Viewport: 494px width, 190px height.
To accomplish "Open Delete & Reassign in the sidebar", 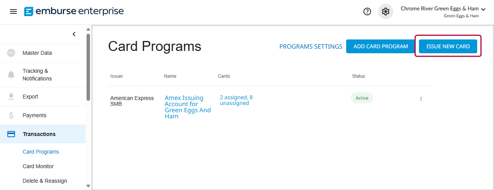I will click(x=45, y=181).
